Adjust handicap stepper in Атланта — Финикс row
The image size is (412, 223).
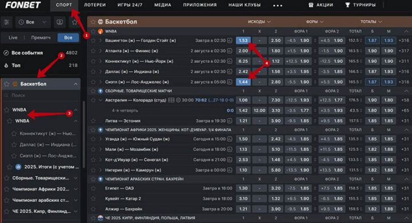(x=315, y=51)
